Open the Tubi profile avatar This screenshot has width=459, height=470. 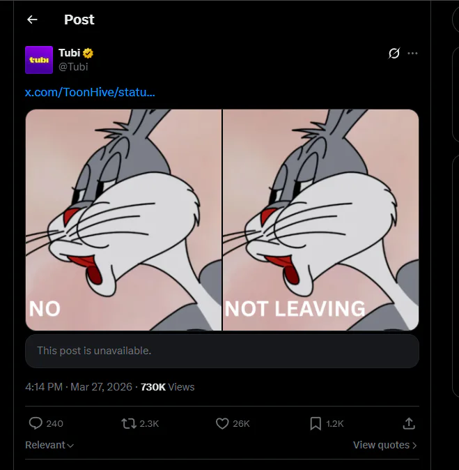click(x=39, y=60)
